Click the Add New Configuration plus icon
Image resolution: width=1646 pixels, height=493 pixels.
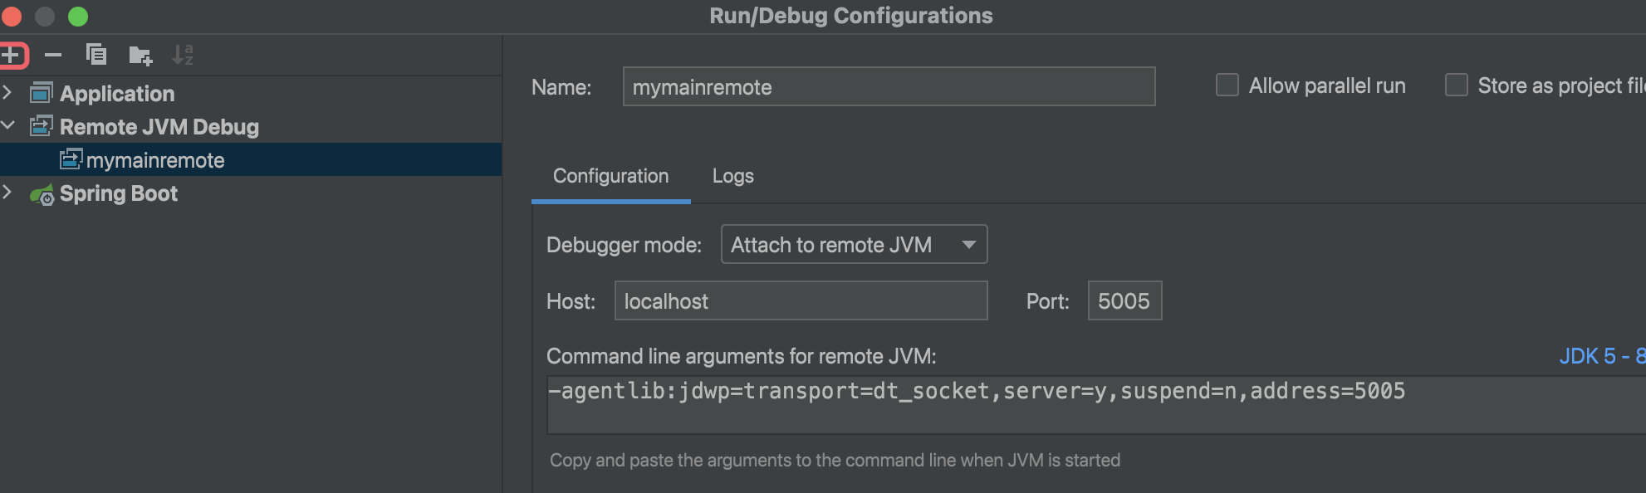12,56
